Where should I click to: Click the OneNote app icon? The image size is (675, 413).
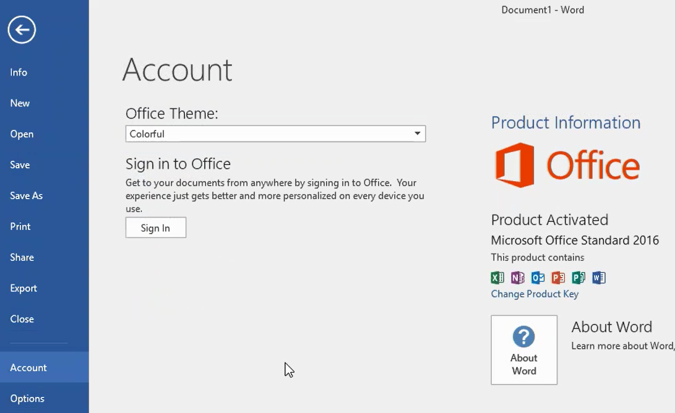tap(517, 278)
